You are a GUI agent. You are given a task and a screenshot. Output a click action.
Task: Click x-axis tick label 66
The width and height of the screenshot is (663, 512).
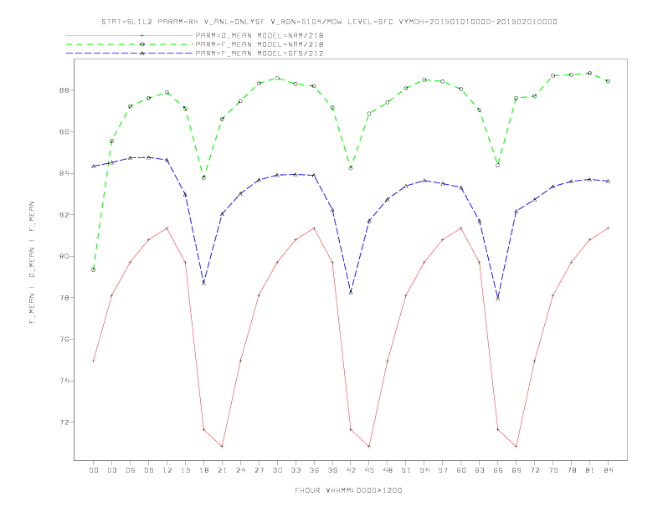pos(498,470)
